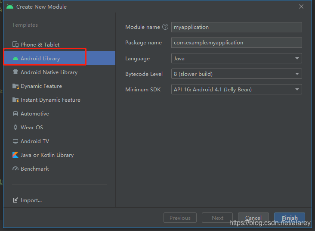
Task: Focus the Module name input field
Action: [x=236, y=27]
